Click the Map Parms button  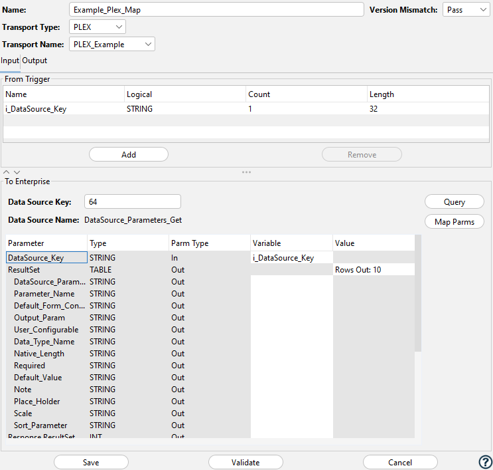tap(454, 222)
